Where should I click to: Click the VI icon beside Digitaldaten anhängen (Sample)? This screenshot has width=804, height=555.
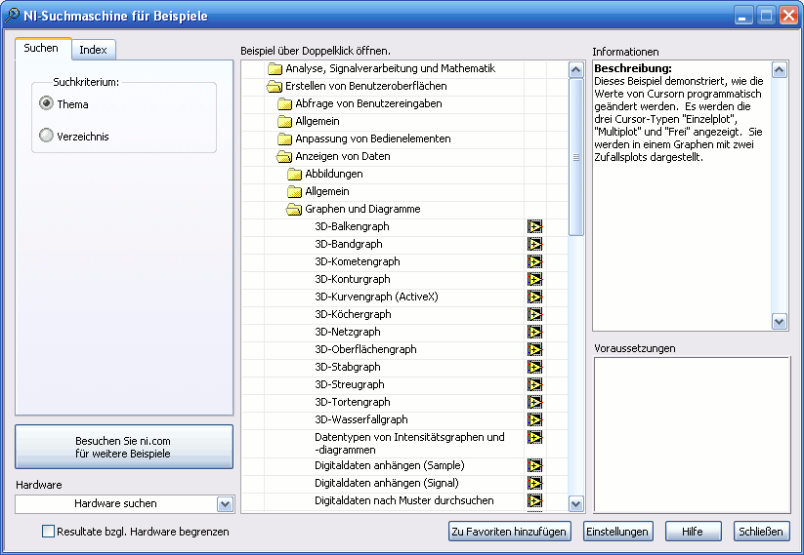tap(534, 465)
